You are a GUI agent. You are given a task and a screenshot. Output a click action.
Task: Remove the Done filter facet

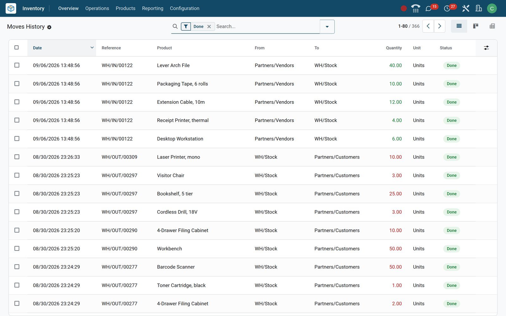click(209, 27)
